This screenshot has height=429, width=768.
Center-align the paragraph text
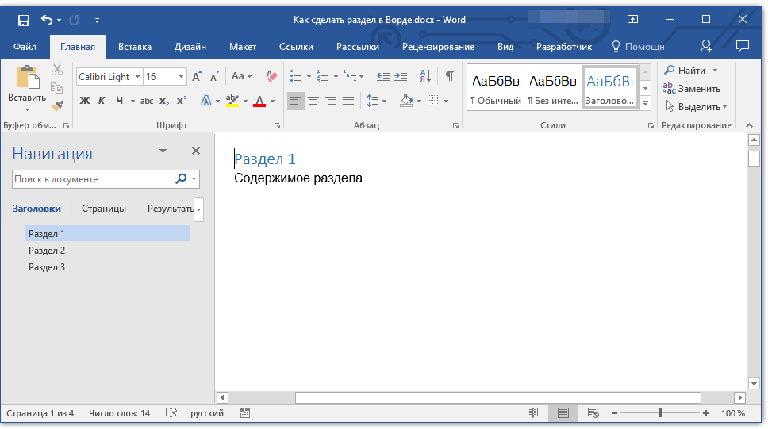coord(313,101)
